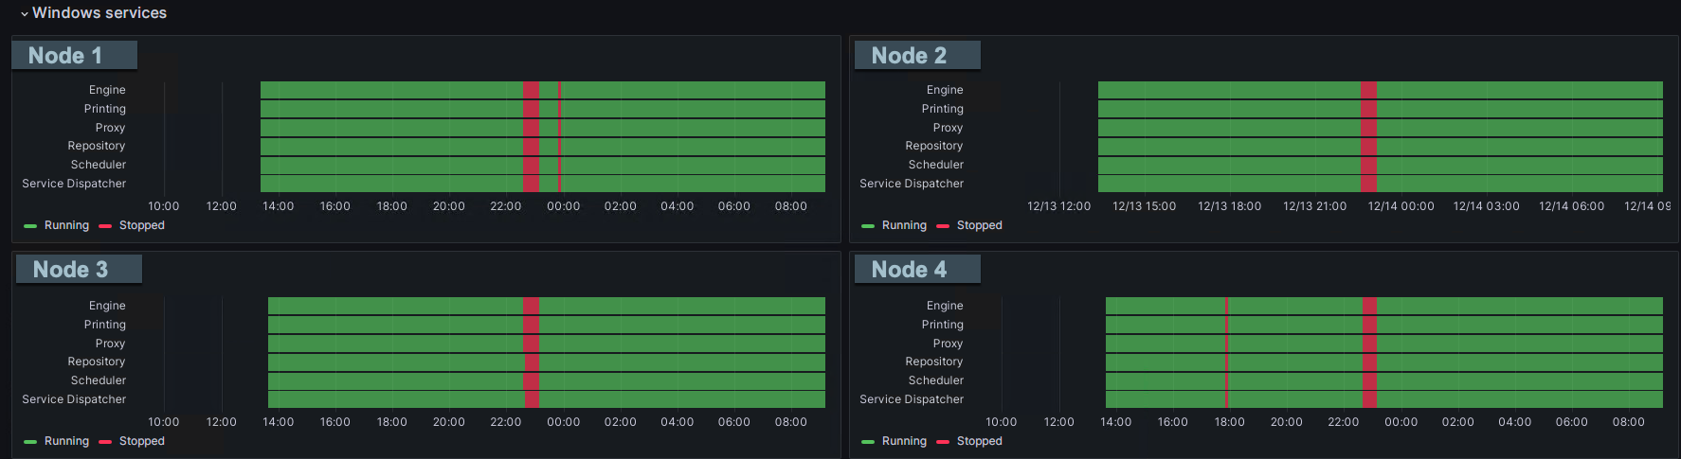Click the wide red stopped block on Node 4 Repository row
This screenshot has height=459, width=1681.
point(1369,362)
